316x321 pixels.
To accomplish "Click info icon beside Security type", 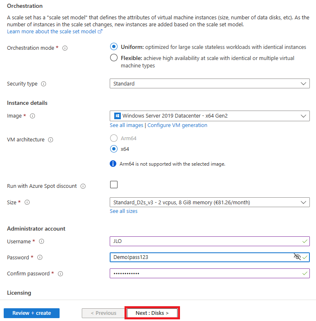I will [44, 84].
